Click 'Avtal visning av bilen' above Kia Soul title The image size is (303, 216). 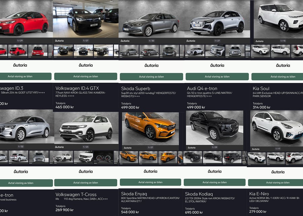[x=277, y=77]
